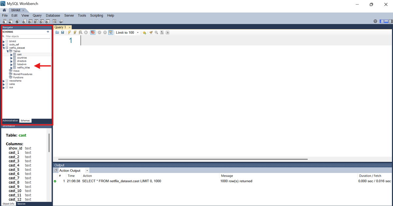Screen dimensions: 393x206
Task: Click the reconnect to DBMS icon
Action: (x=61, y=21)
